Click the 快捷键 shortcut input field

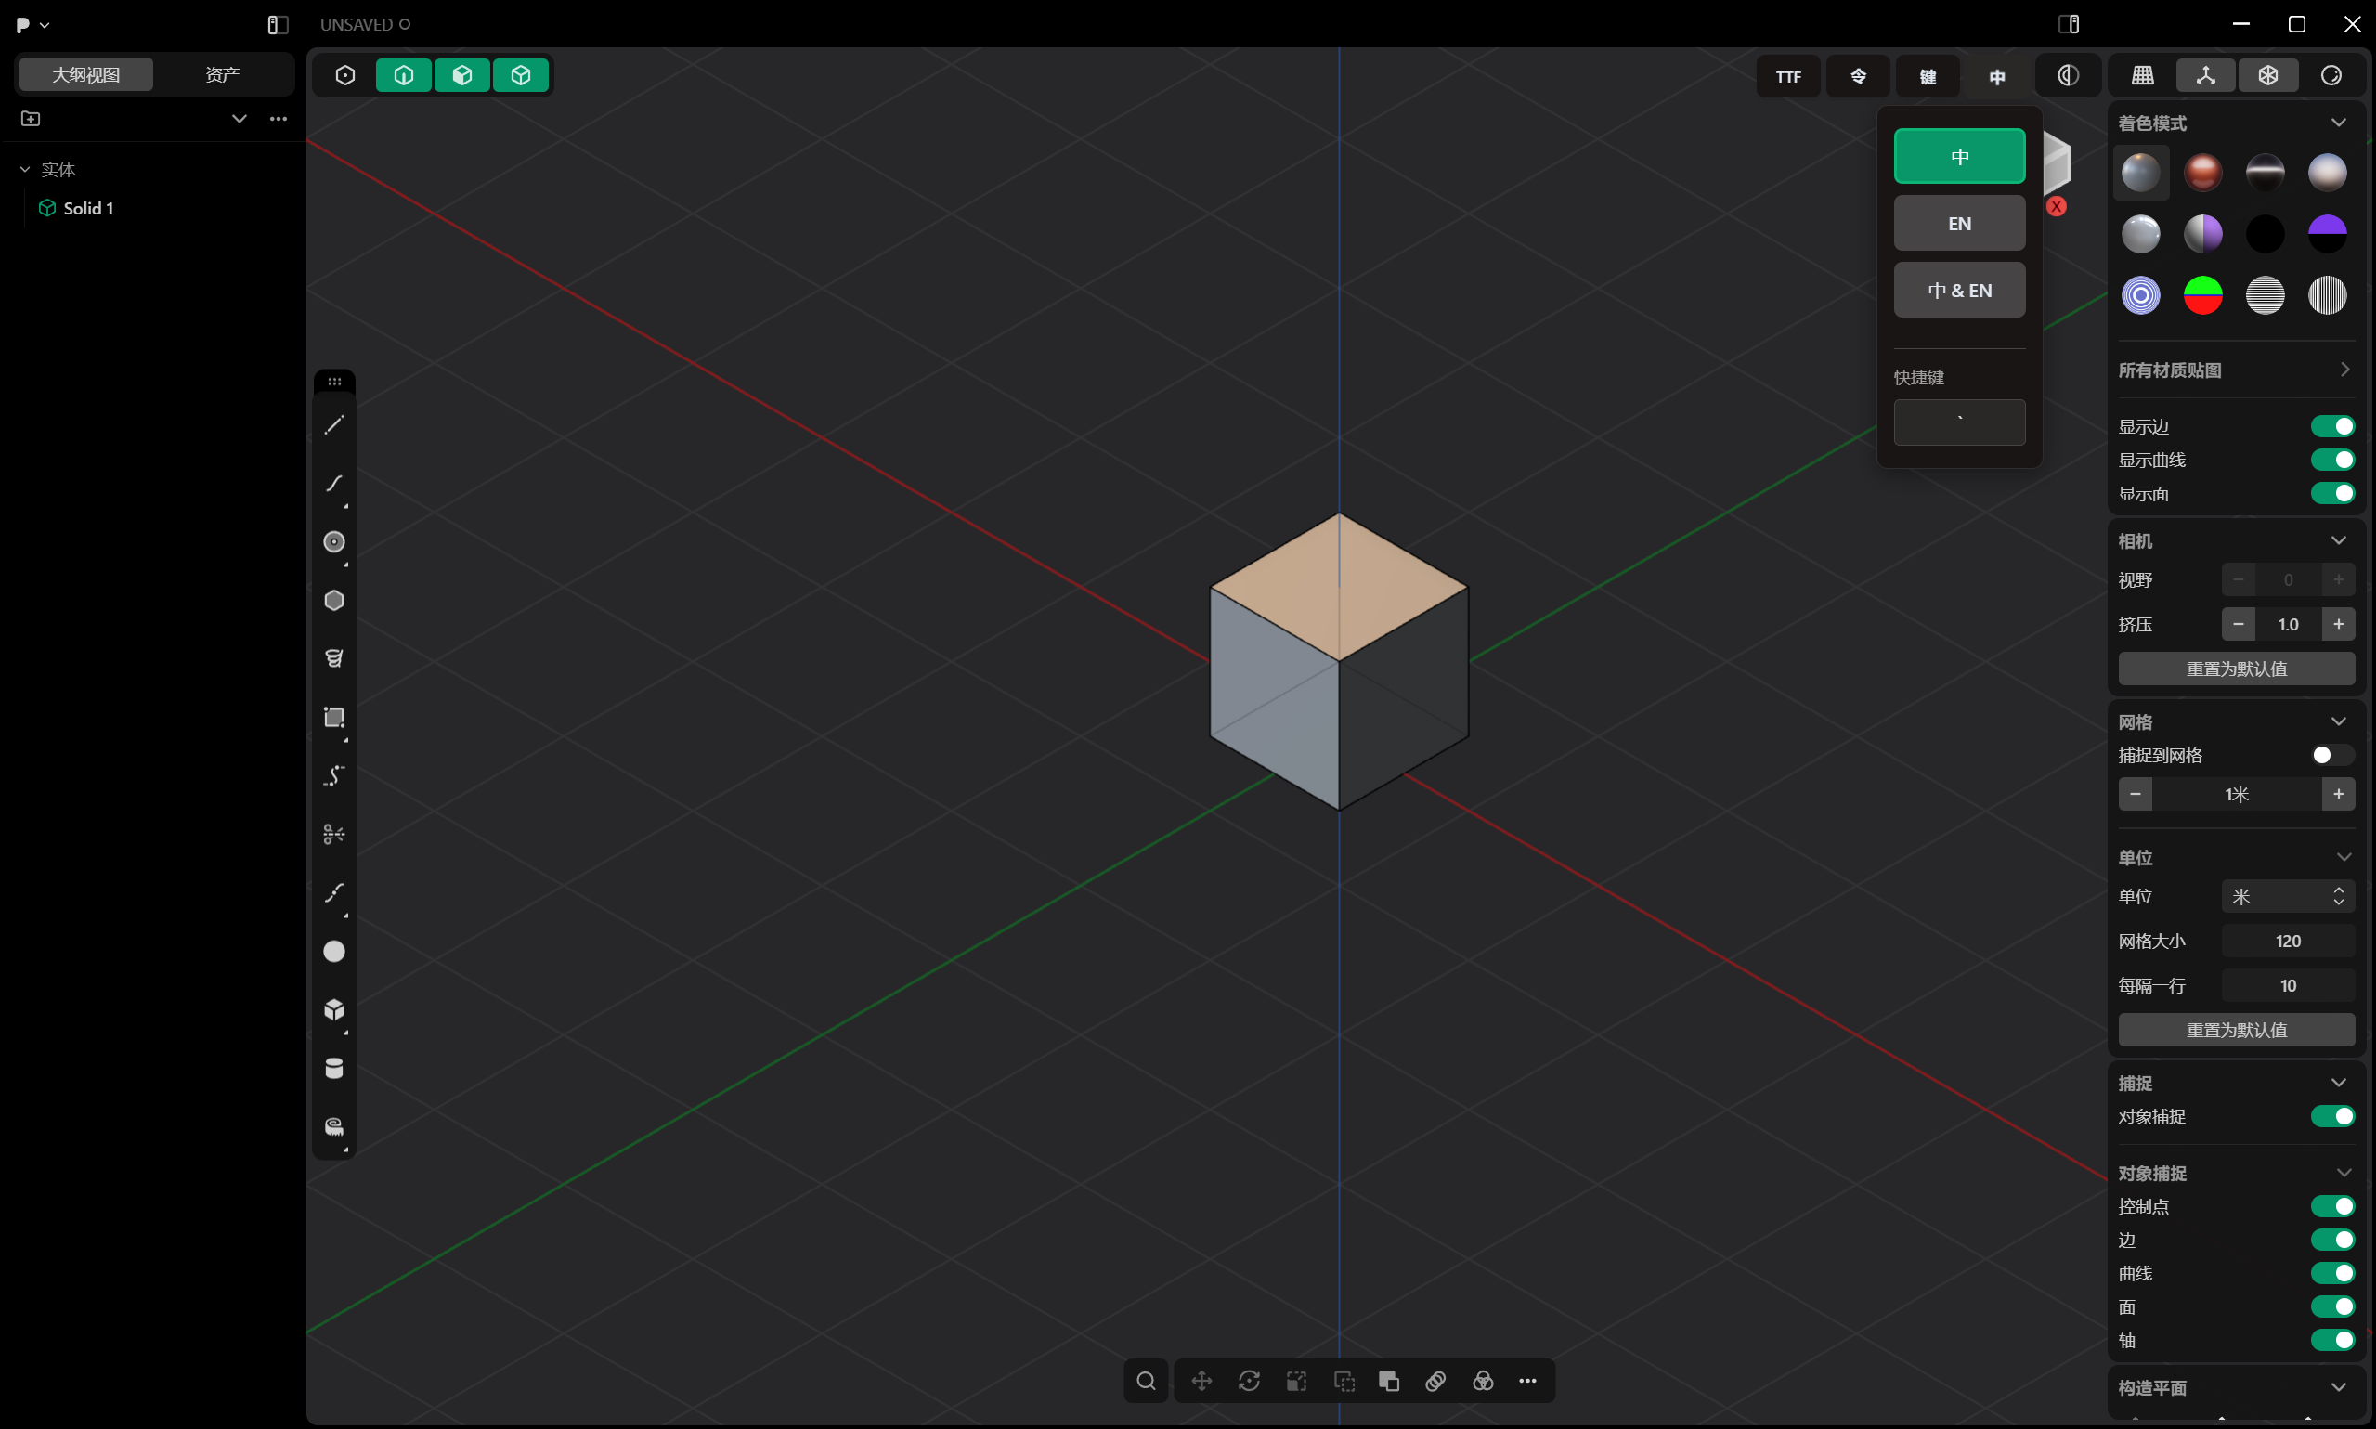(x=1959, y=422)
